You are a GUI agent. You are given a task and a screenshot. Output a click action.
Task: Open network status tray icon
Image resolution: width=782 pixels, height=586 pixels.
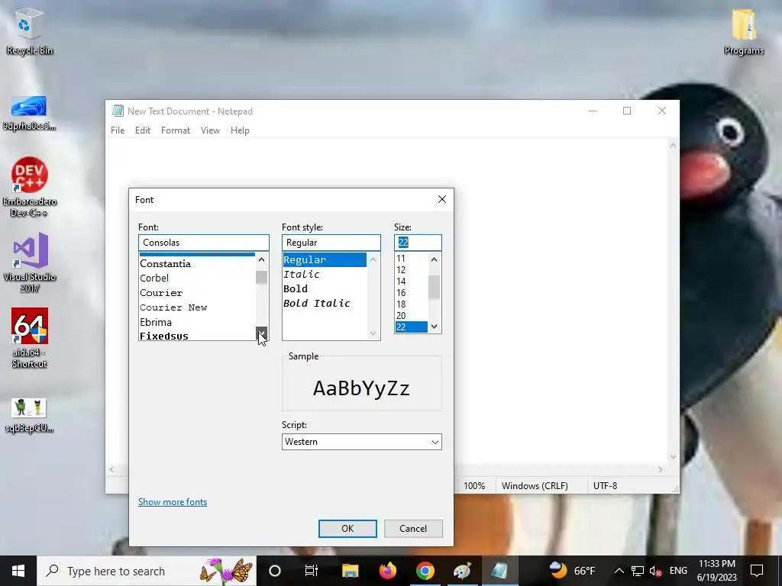point(637,571)
